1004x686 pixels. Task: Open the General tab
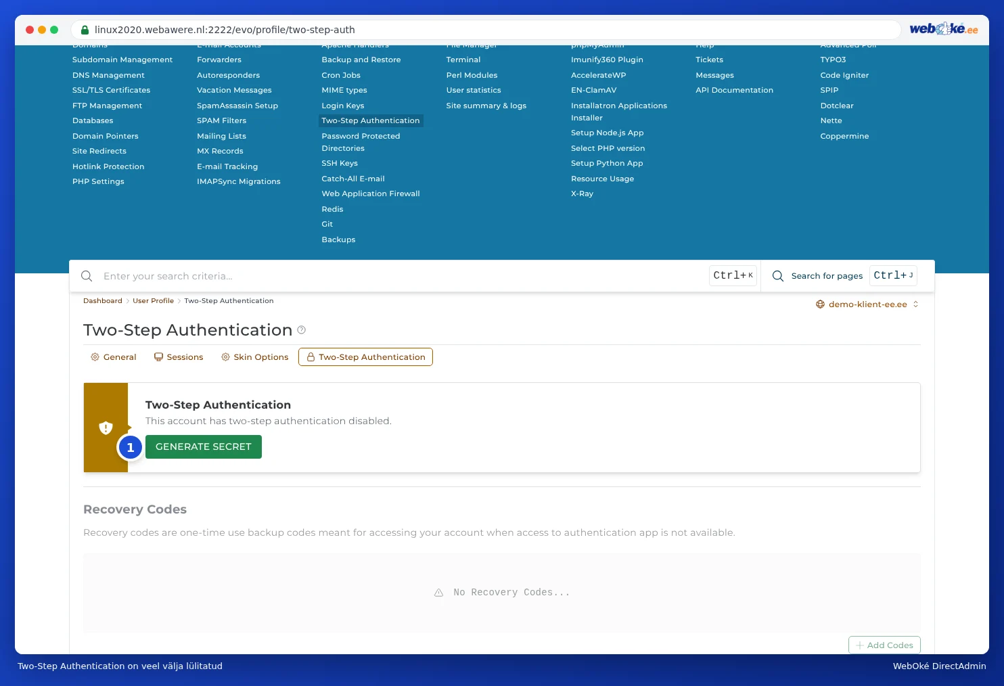click(114, 357)
